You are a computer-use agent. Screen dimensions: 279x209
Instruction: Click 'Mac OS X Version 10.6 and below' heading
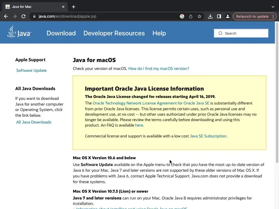click(104, 158)
